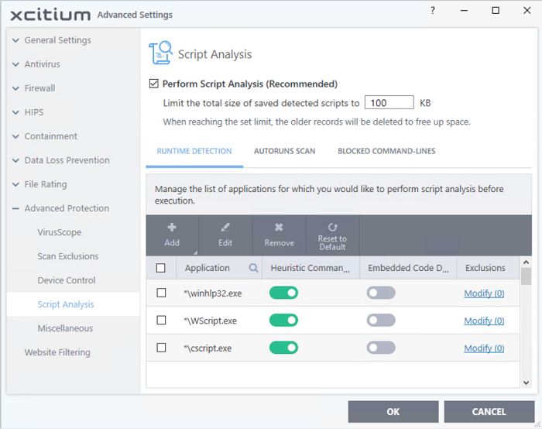The height and width of the screenshot is (429, 542).
Task: Expand the Containment chevron
Action: (x=15, y=136)
